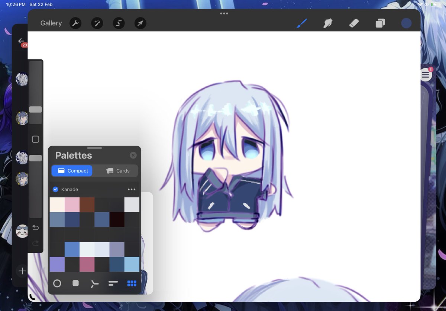Open the active color circle
Image resolution: width=446 pixels, height=311 pixels.
click(406, 23)
